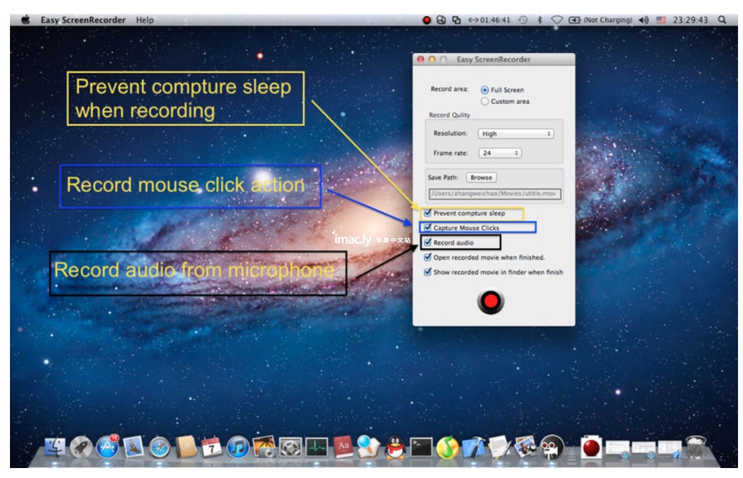Open the Trash in the Dock
This screenshot has width=743, height=478.
point(696,447)
